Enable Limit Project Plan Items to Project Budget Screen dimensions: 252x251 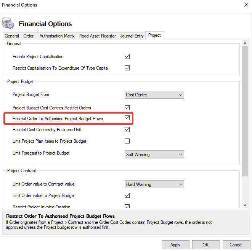[x=127, y=141]
